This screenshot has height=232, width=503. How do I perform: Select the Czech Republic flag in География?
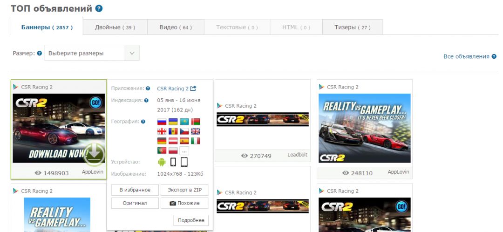pyautogui.click(x=184, y=131)
